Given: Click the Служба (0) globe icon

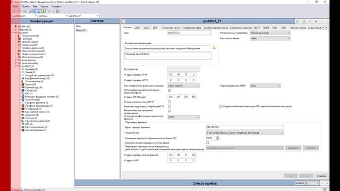Looking at the screenshot, I should [x=23, y=90].
